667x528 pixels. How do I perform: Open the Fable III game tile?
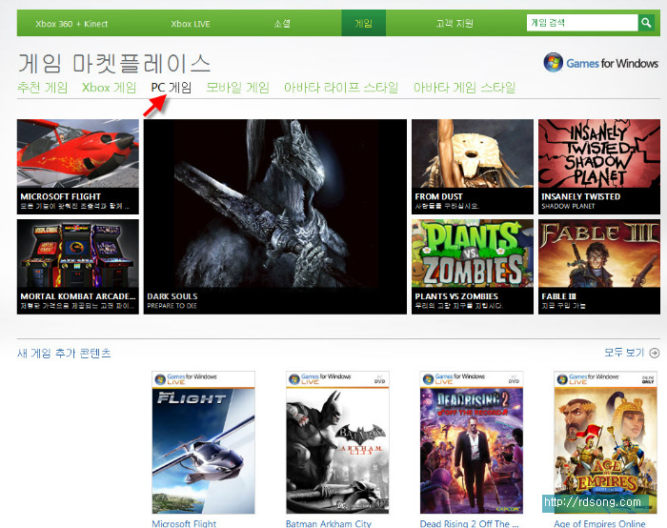(x=598, y=266)
